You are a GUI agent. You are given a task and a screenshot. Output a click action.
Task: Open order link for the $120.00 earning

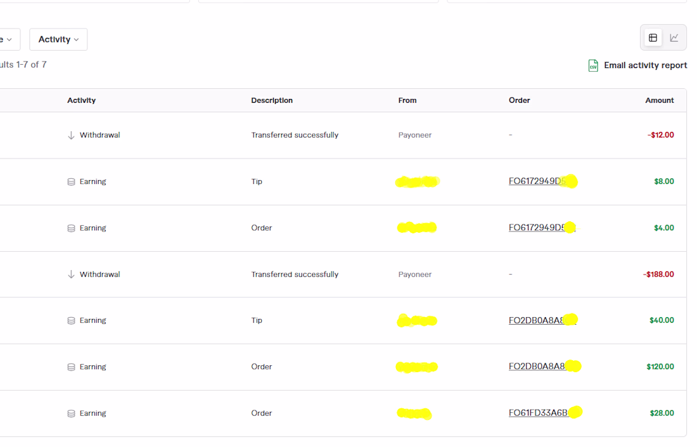coord(537,366)
